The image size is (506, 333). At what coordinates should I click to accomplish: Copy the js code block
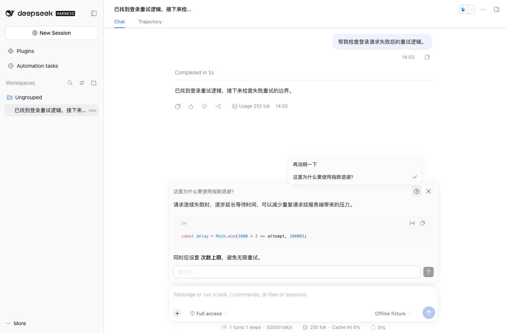tap(423, 223)
